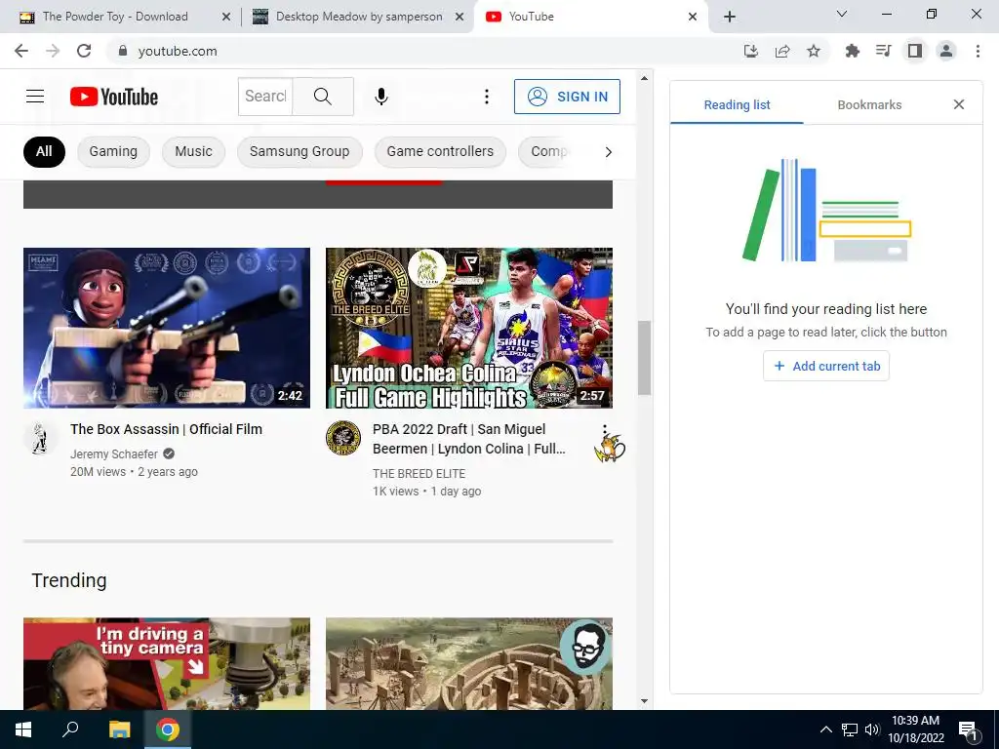The width and height of the screenshot is (999, 749).
Task: Click the YouTube search magnifier button
Action: (323, 97)
